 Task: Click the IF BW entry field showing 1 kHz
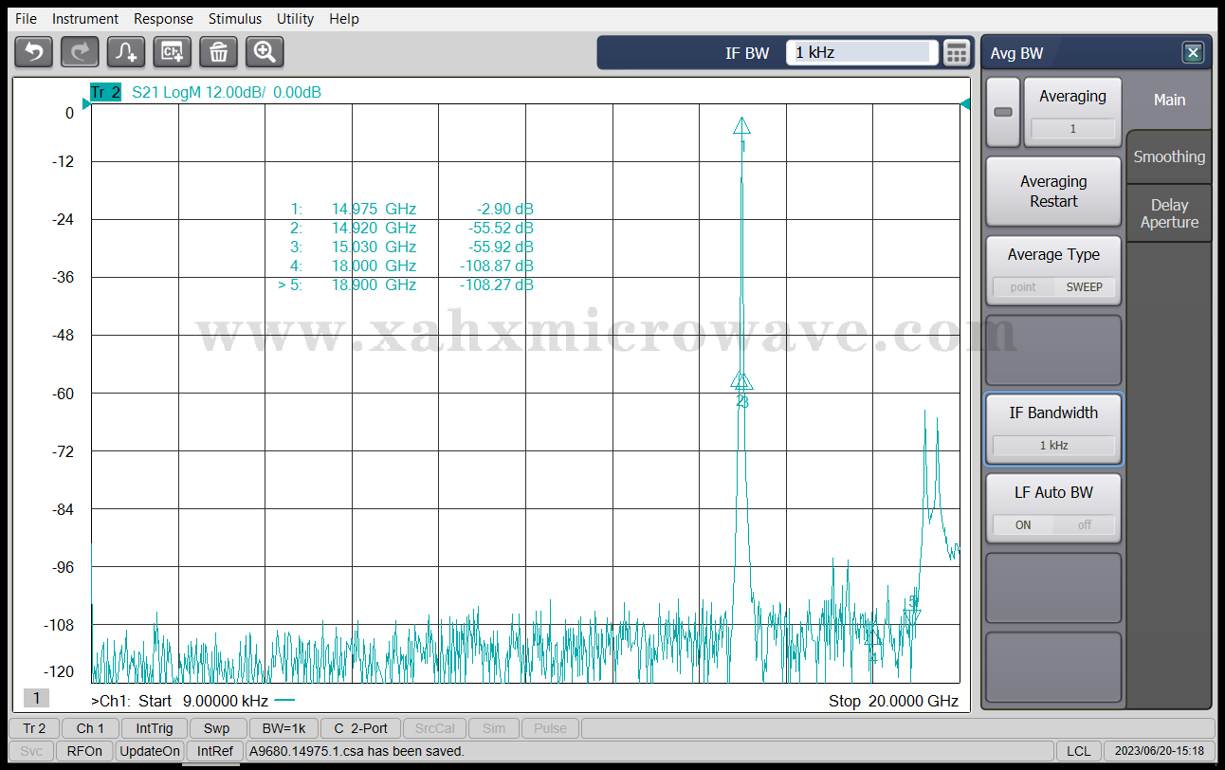coord(861,53)
